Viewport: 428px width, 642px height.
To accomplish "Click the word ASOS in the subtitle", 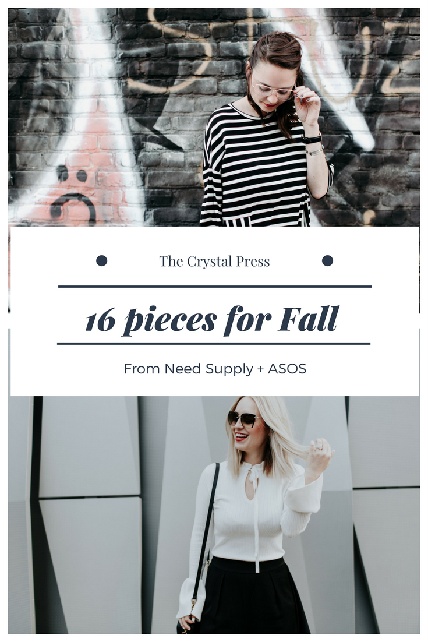I will (x=287, y=369).
